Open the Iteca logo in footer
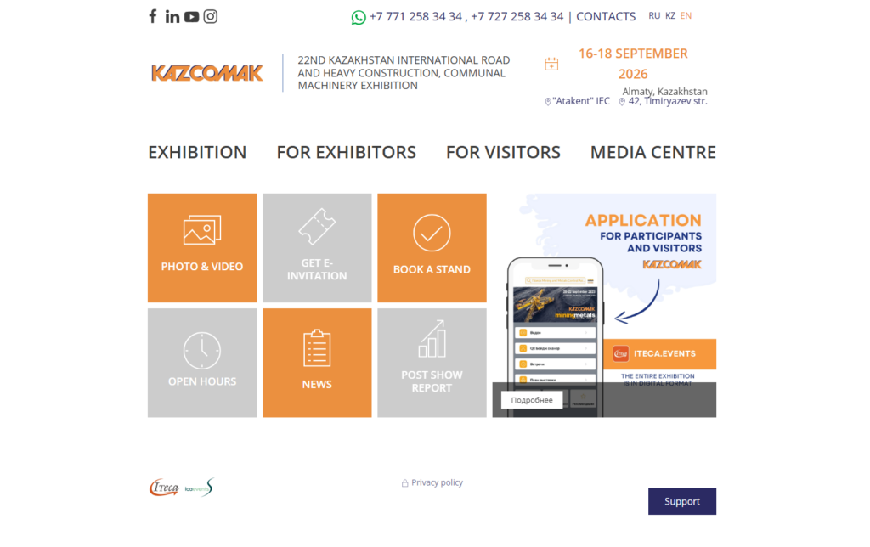870x547 pixels. click(x=164, y=488)
